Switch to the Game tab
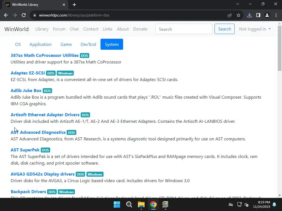Image resolution: width=282 pixels, height=211 pixels. (x=66, y=44)
